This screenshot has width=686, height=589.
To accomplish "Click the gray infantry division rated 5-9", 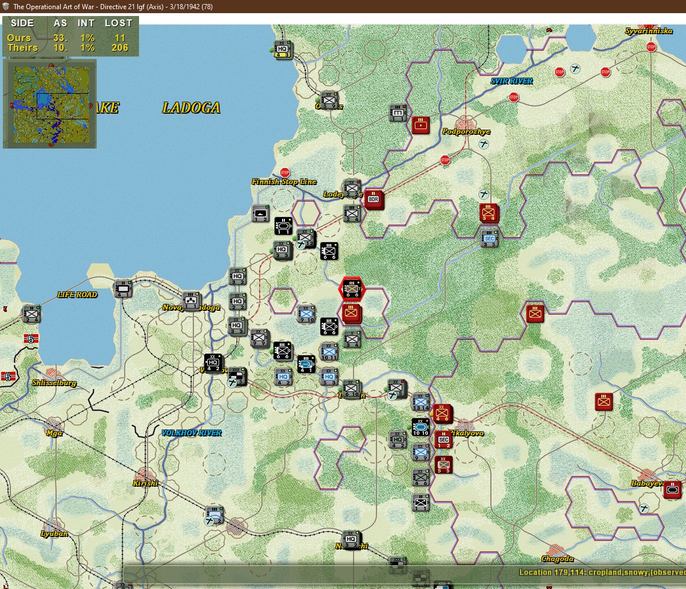I will 329,101.
